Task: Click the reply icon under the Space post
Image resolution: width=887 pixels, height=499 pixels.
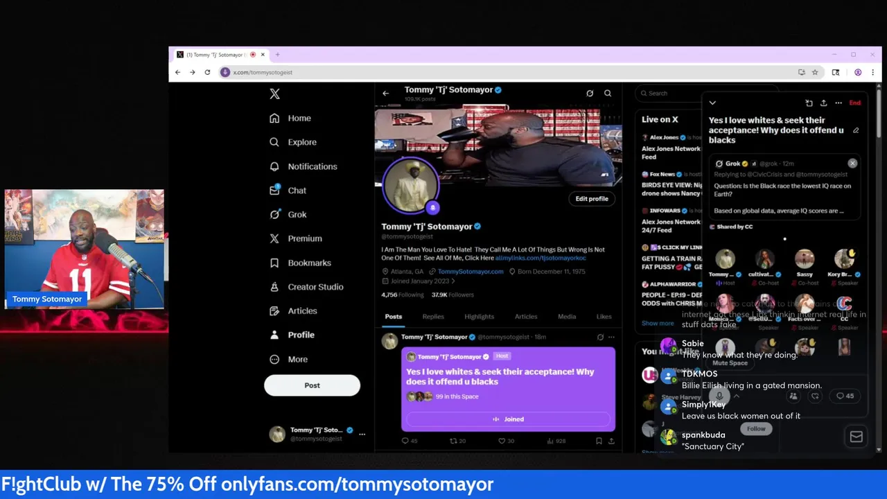Action: [x=405, y=441]
